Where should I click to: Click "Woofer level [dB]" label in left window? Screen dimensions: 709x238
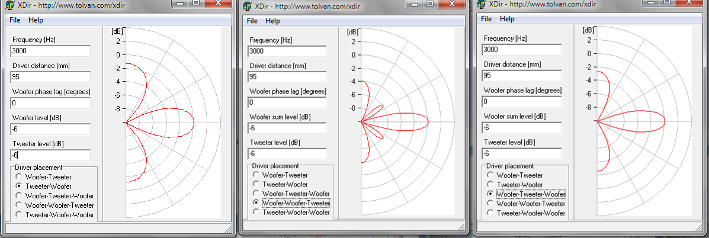tap(37, 118)
